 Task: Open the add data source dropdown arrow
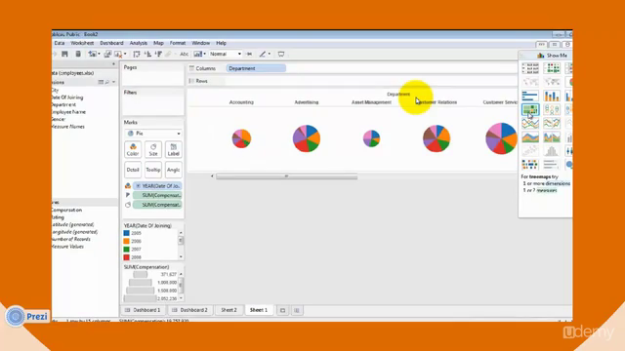click(x=99, y=54)
